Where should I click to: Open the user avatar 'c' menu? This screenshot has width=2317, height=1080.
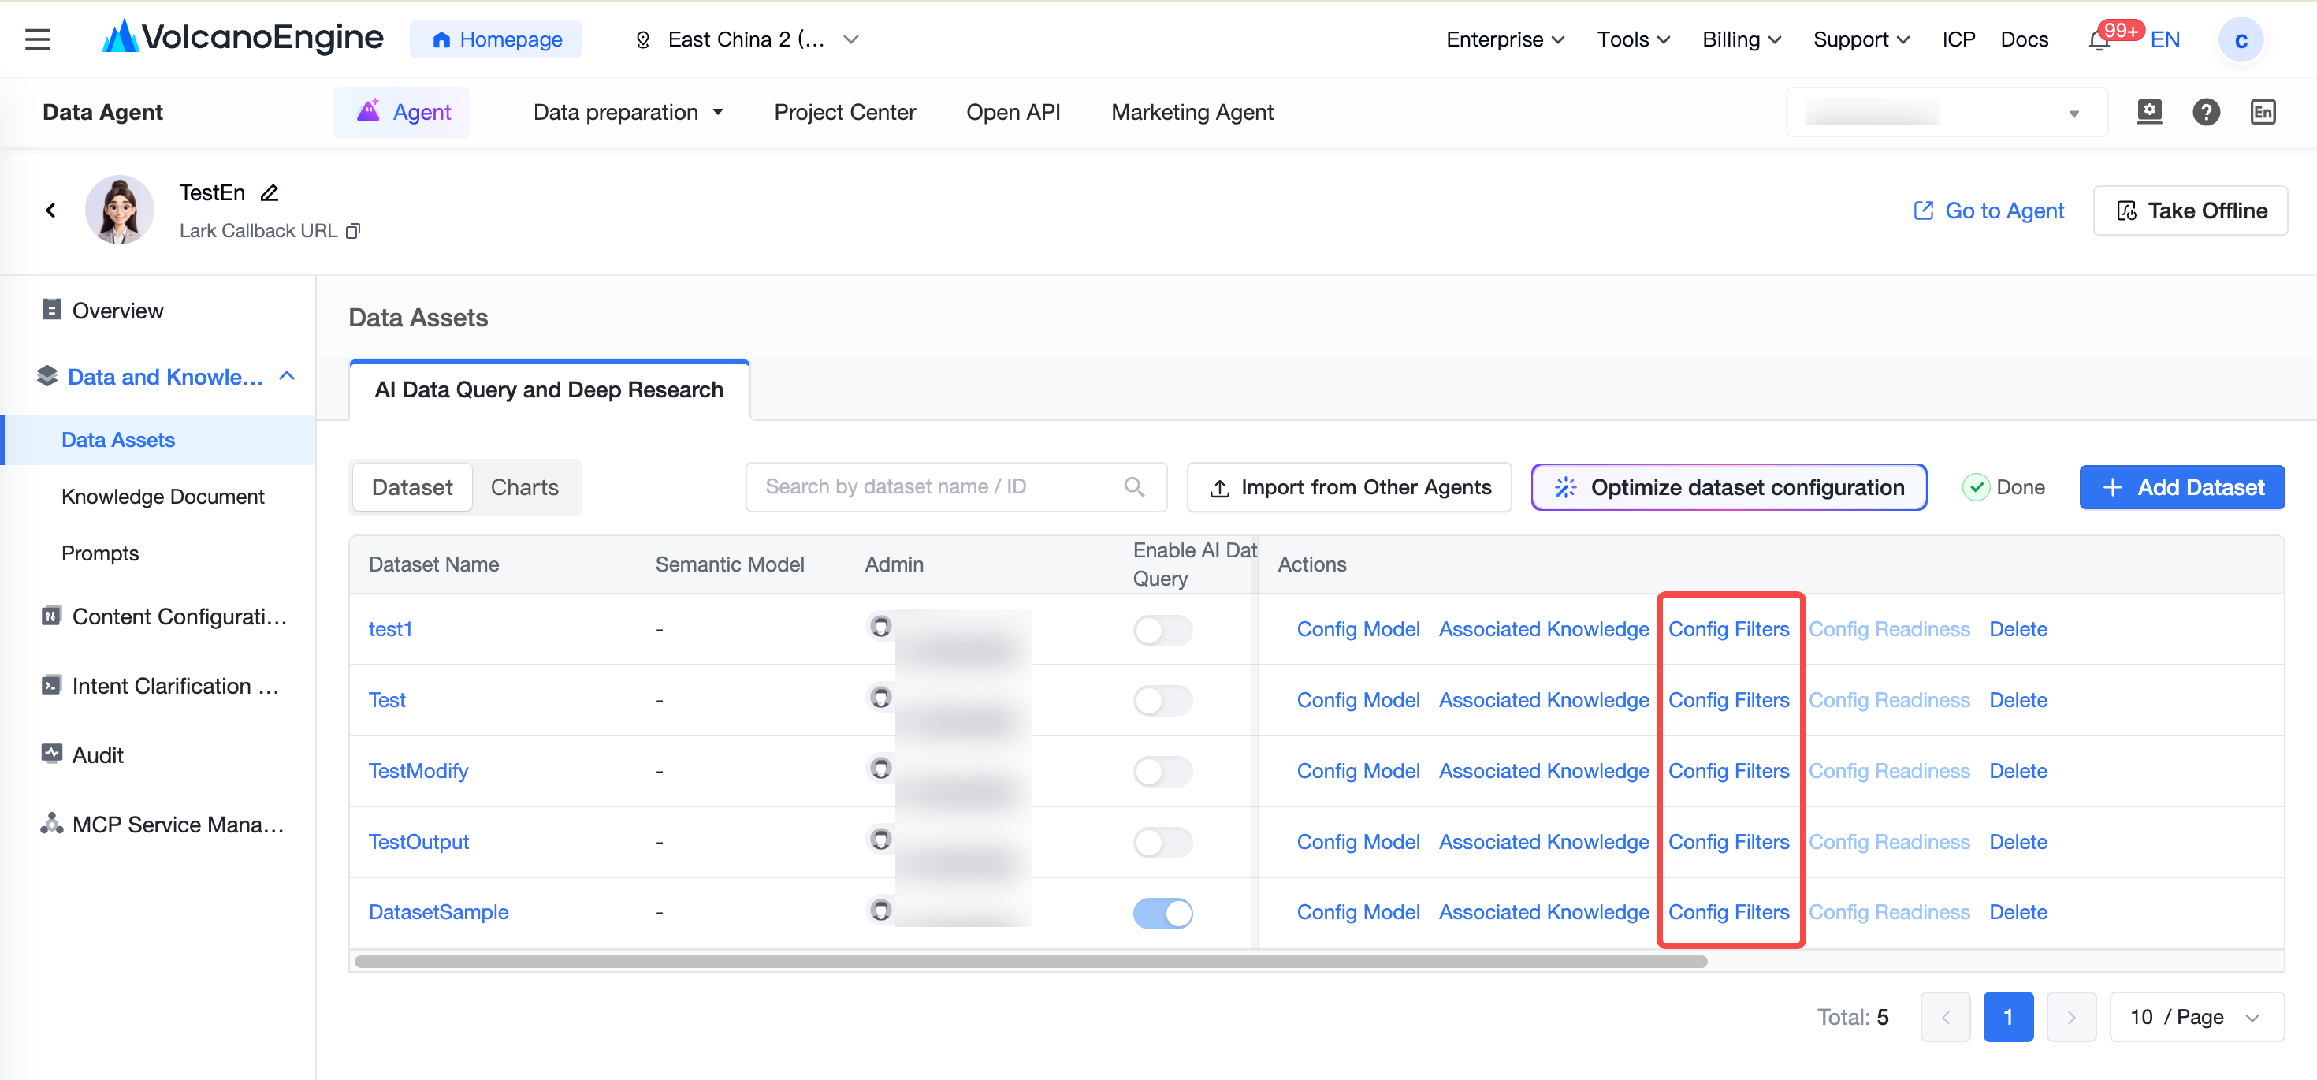click(x=2240, y=39)
